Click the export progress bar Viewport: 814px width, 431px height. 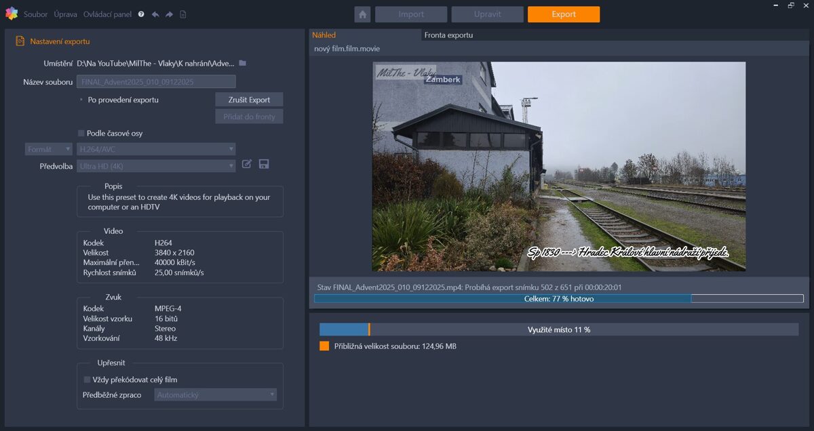click(558, 298)
